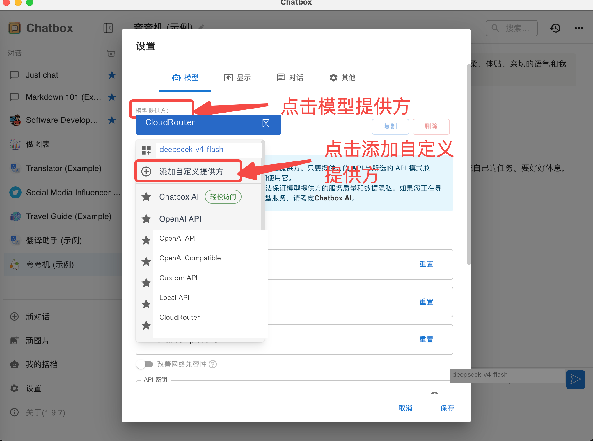Click the 做图表 chart icon

tap(15, 144)
